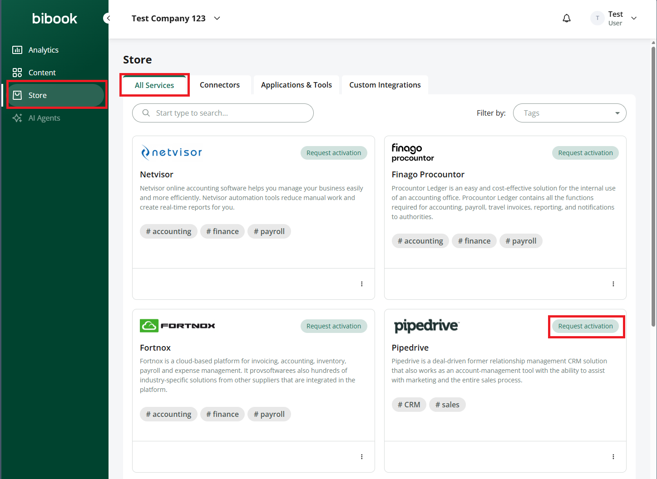Open notifications bell
This screenshot has height=479, width=657.
(567, 18)
